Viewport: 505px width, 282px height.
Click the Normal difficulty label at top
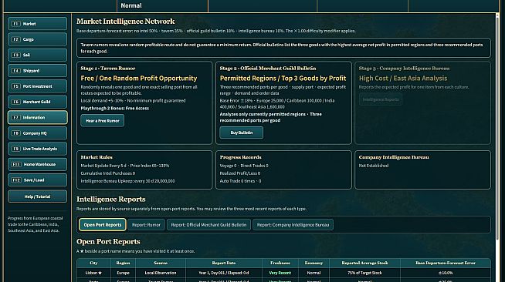(x=131, y=5)
